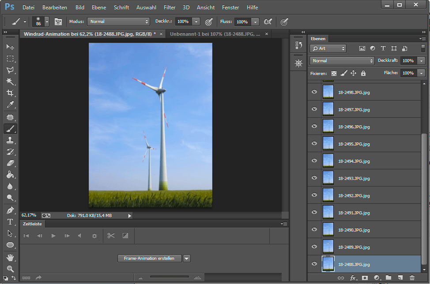Toggle visibility of layer 18-2493.JPG.jpg
Image resolution: width=430 pixels, height=284 pixels.
click(x=314, y=178)
